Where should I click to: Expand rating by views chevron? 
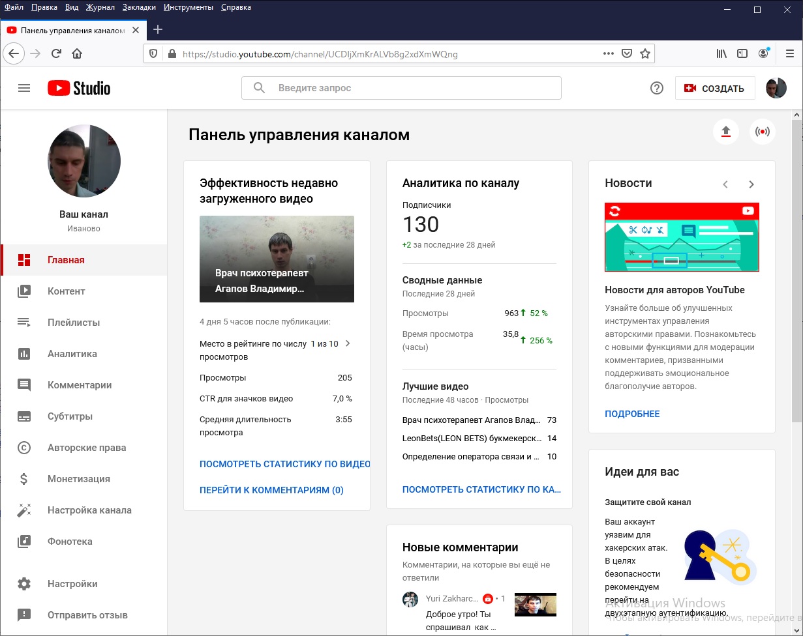tap(348, 343)
